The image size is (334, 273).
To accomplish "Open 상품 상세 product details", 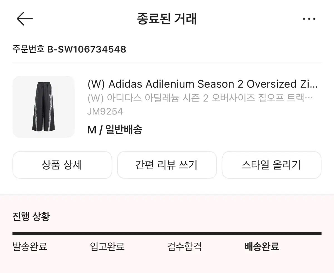I will (x=62, y=165).
